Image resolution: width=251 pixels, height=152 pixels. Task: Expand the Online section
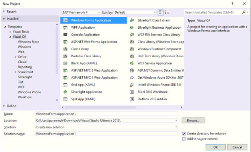click(4, 105)
